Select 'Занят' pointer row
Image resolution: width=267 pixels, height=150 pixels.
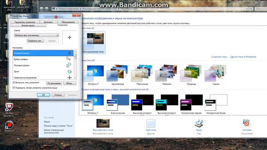43,71
